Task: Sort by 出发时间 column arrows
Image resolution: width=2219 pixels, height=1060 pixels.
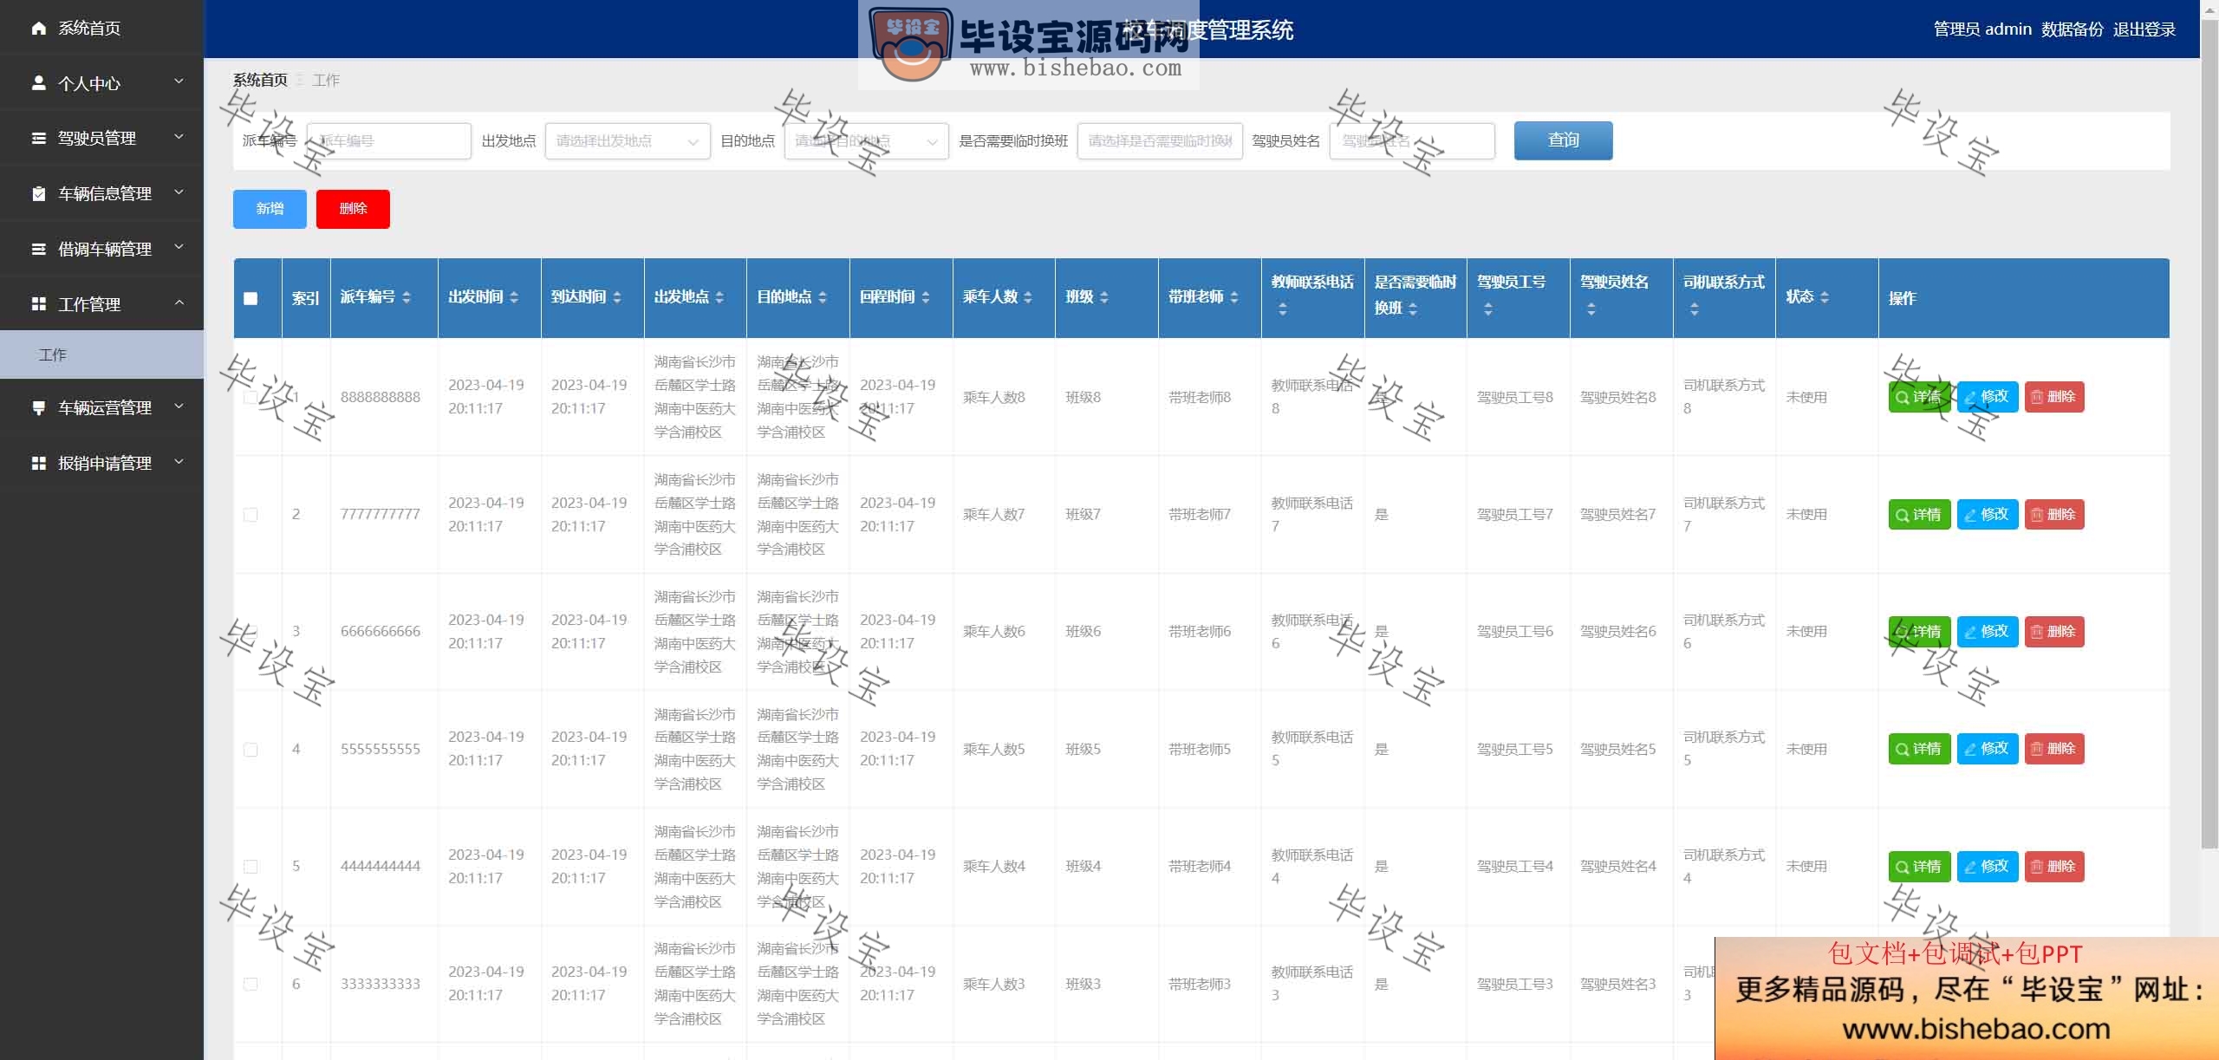Action: coord(514,297)
